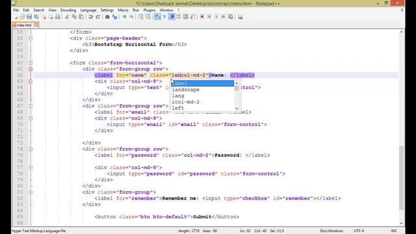Collapse the form-horizontal fold at line 60
Viewport: 416px width, 234px height.
click(31, 63)
